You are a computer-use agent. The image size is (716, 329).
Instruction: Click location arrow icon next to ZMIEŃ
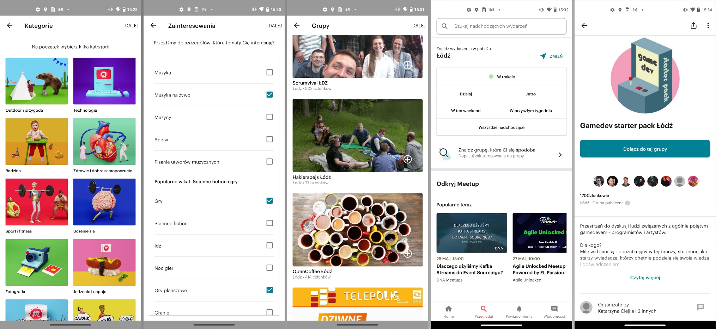point(543,56)
